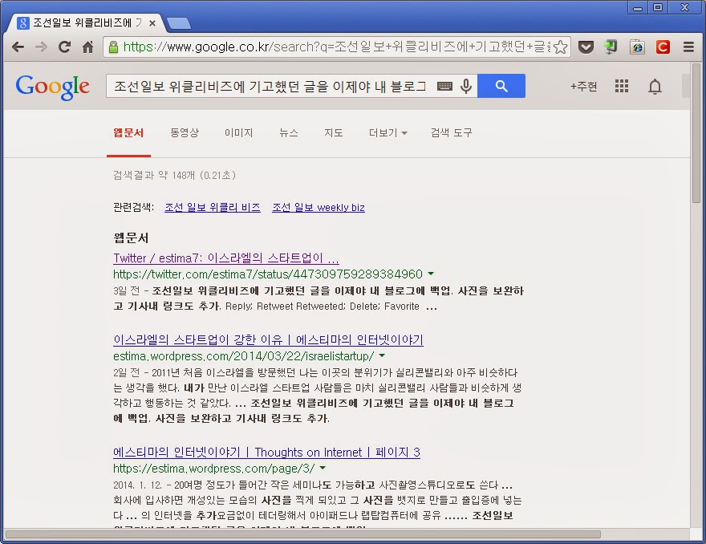The width and height of the screenshot is (706, 544).
Task: Go back with the browser back arrow
Action: (x=18, y=47)
